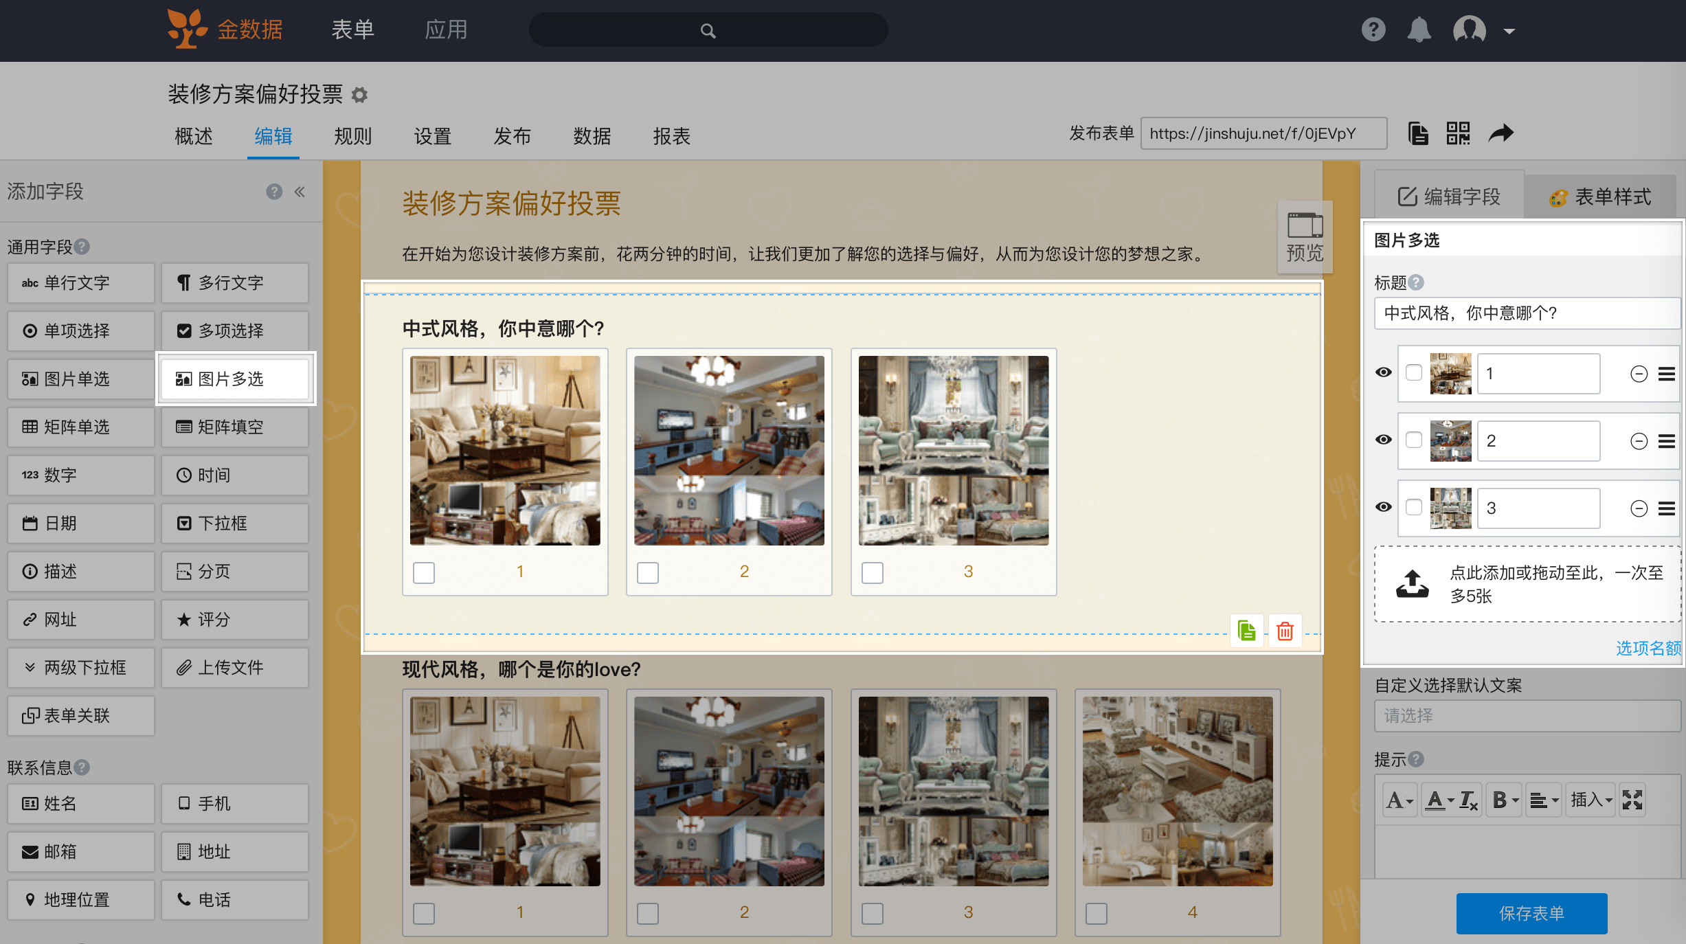Expand the 插入 dropdown in toolbar
The image size is (1686, 944).
click(x=1591, y=800)
